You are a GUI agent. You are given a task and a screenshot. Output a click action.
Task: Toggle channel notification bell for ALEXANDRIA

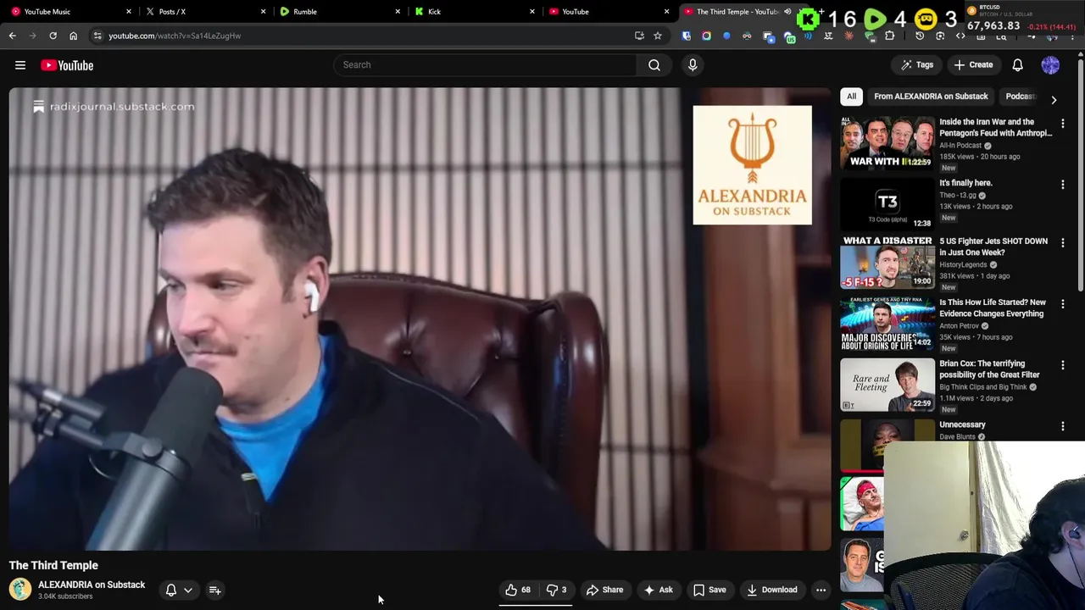click(x=170, y=590)
